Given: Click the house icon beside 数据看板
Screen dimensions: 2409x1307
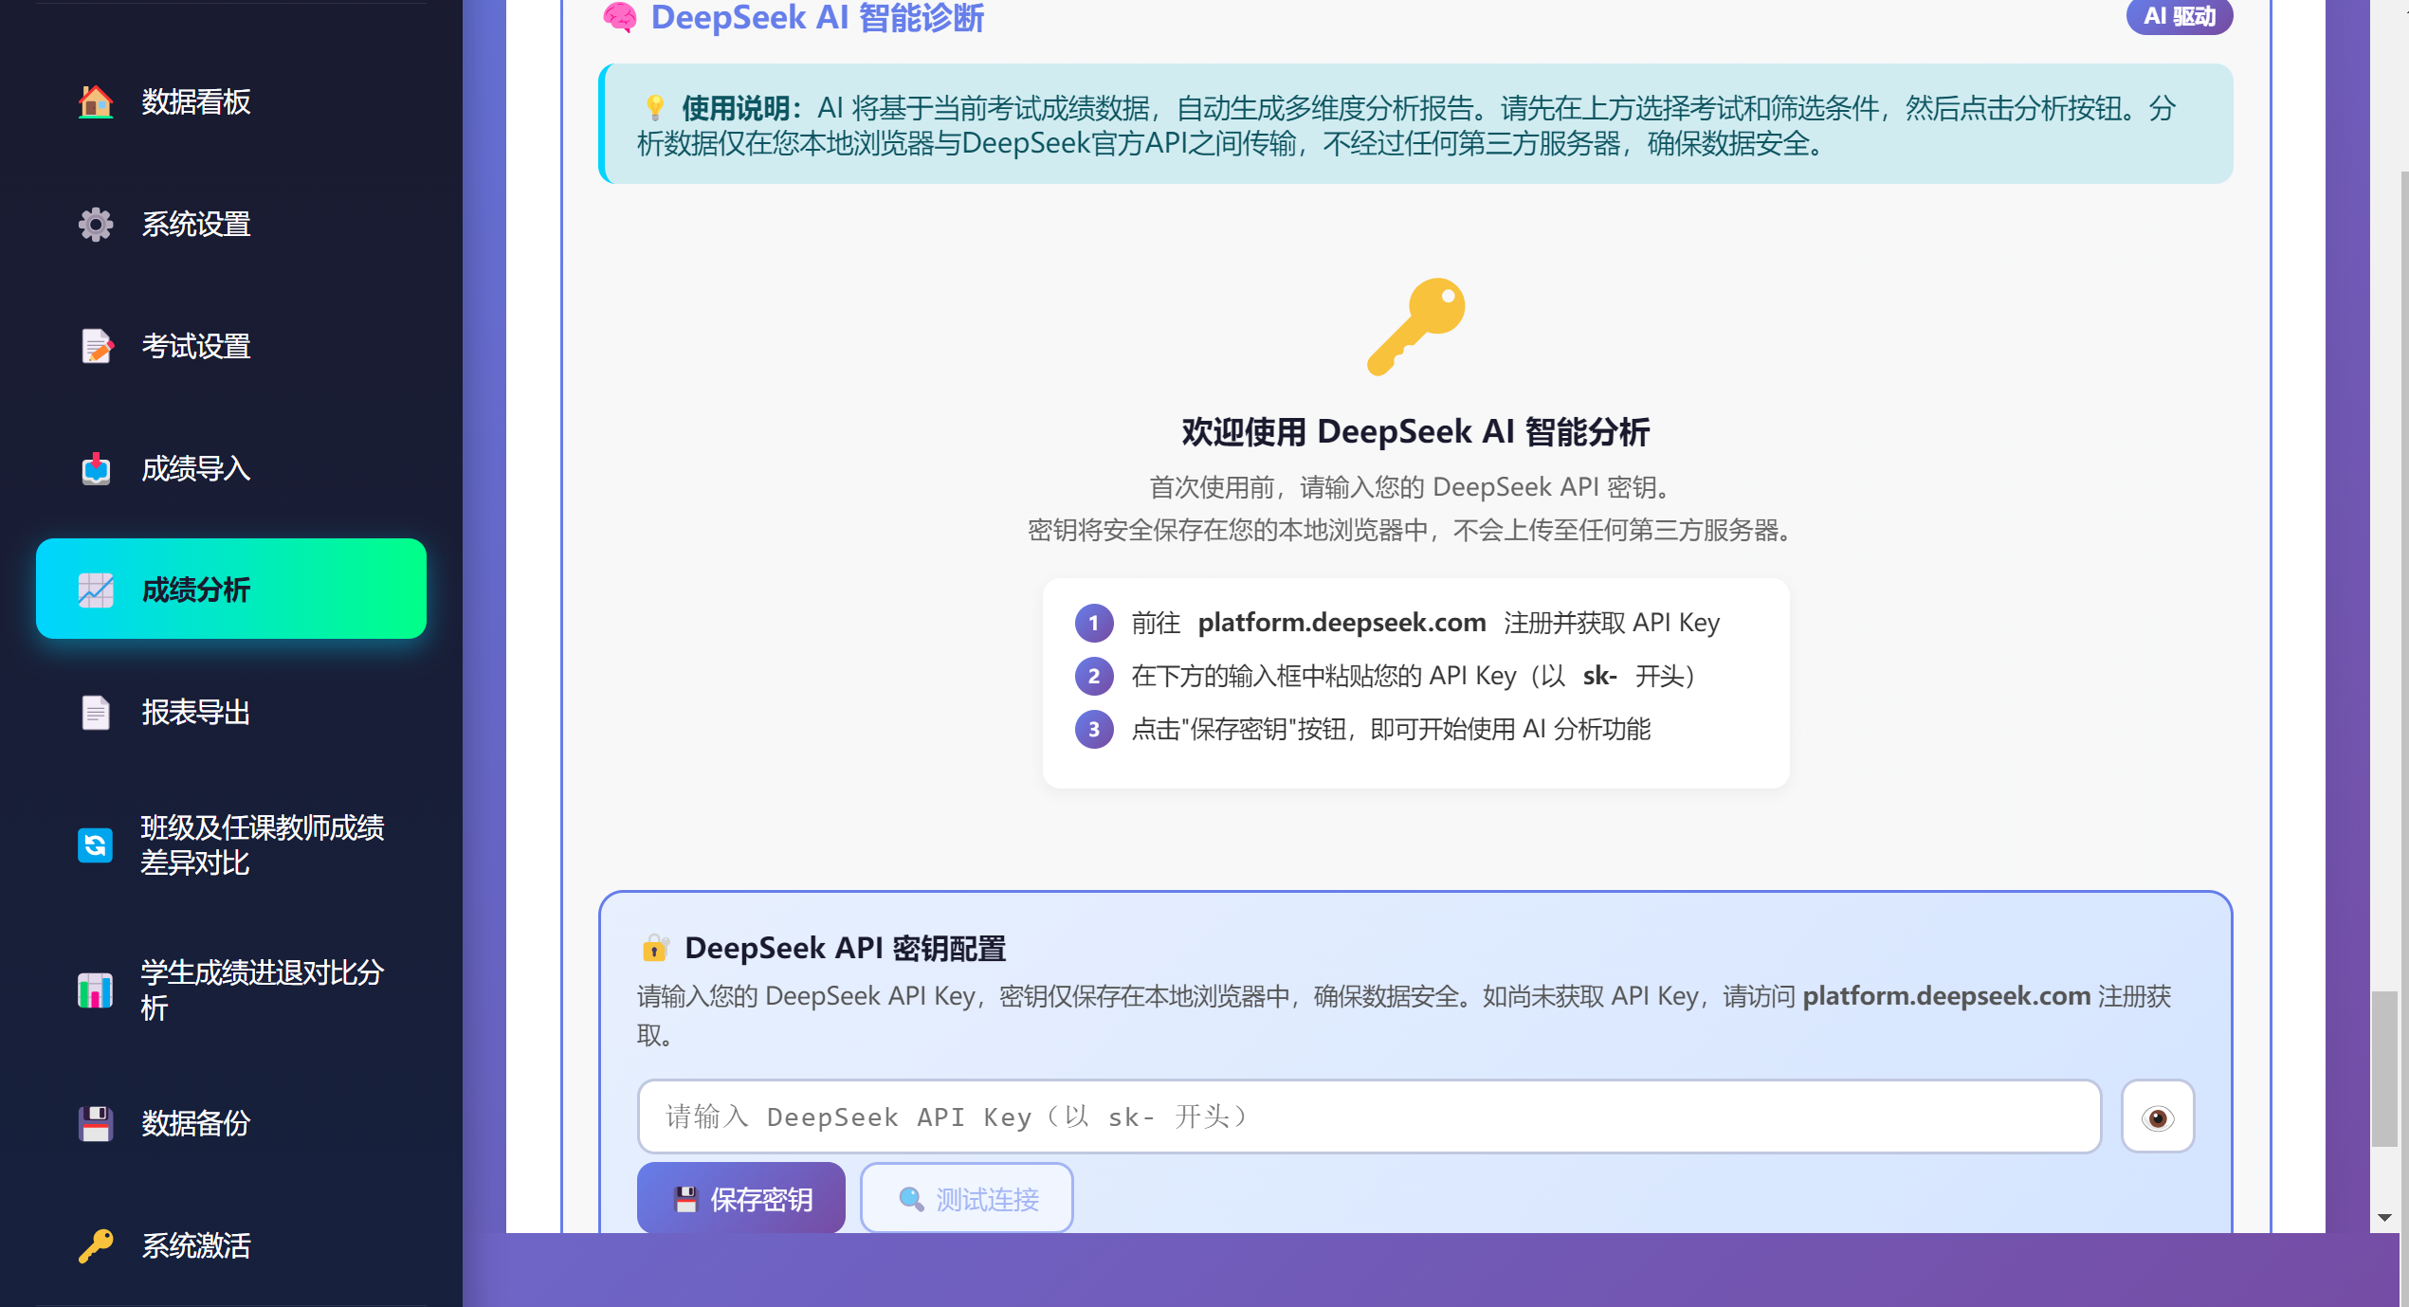Looking at the screenshot, I should pos(96,101).
